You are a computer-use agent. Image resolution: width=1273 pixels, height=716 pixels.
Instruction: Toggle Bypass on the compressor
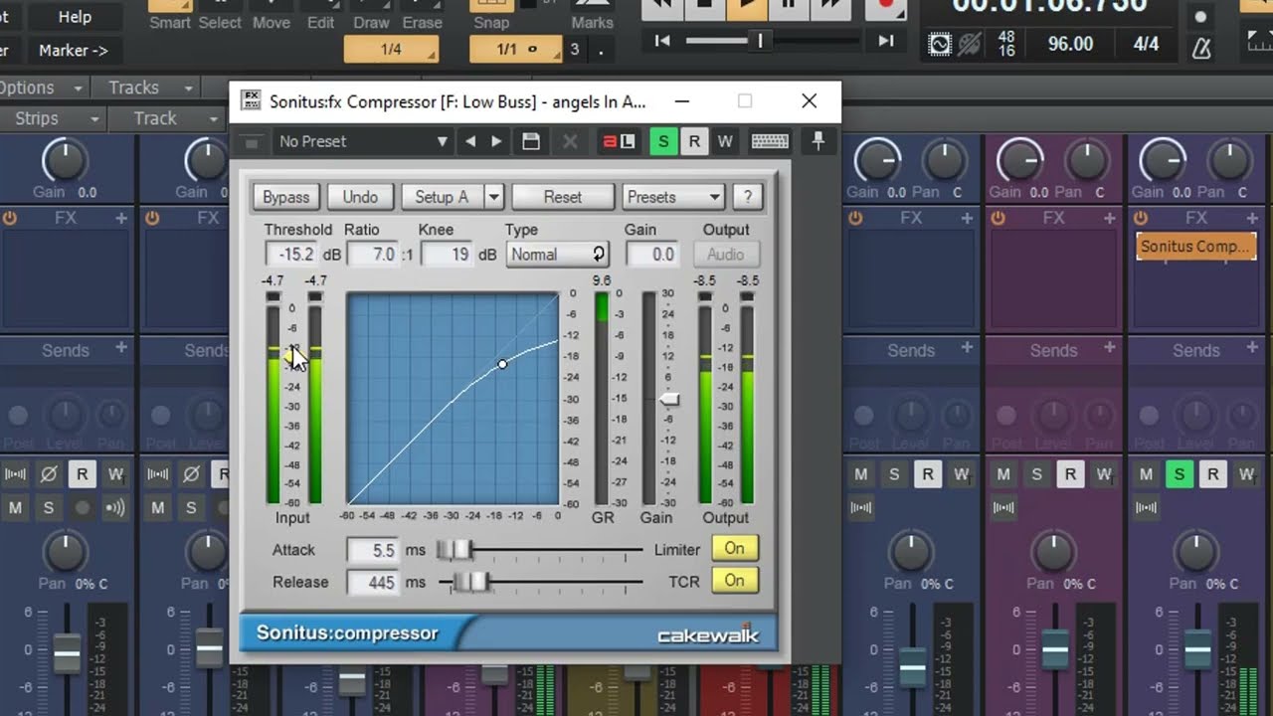click(286, 197)
